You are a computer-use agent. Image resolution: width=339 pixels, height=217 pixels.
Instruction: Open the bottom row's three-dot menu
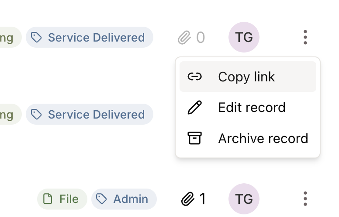click(x=305, y=199)
